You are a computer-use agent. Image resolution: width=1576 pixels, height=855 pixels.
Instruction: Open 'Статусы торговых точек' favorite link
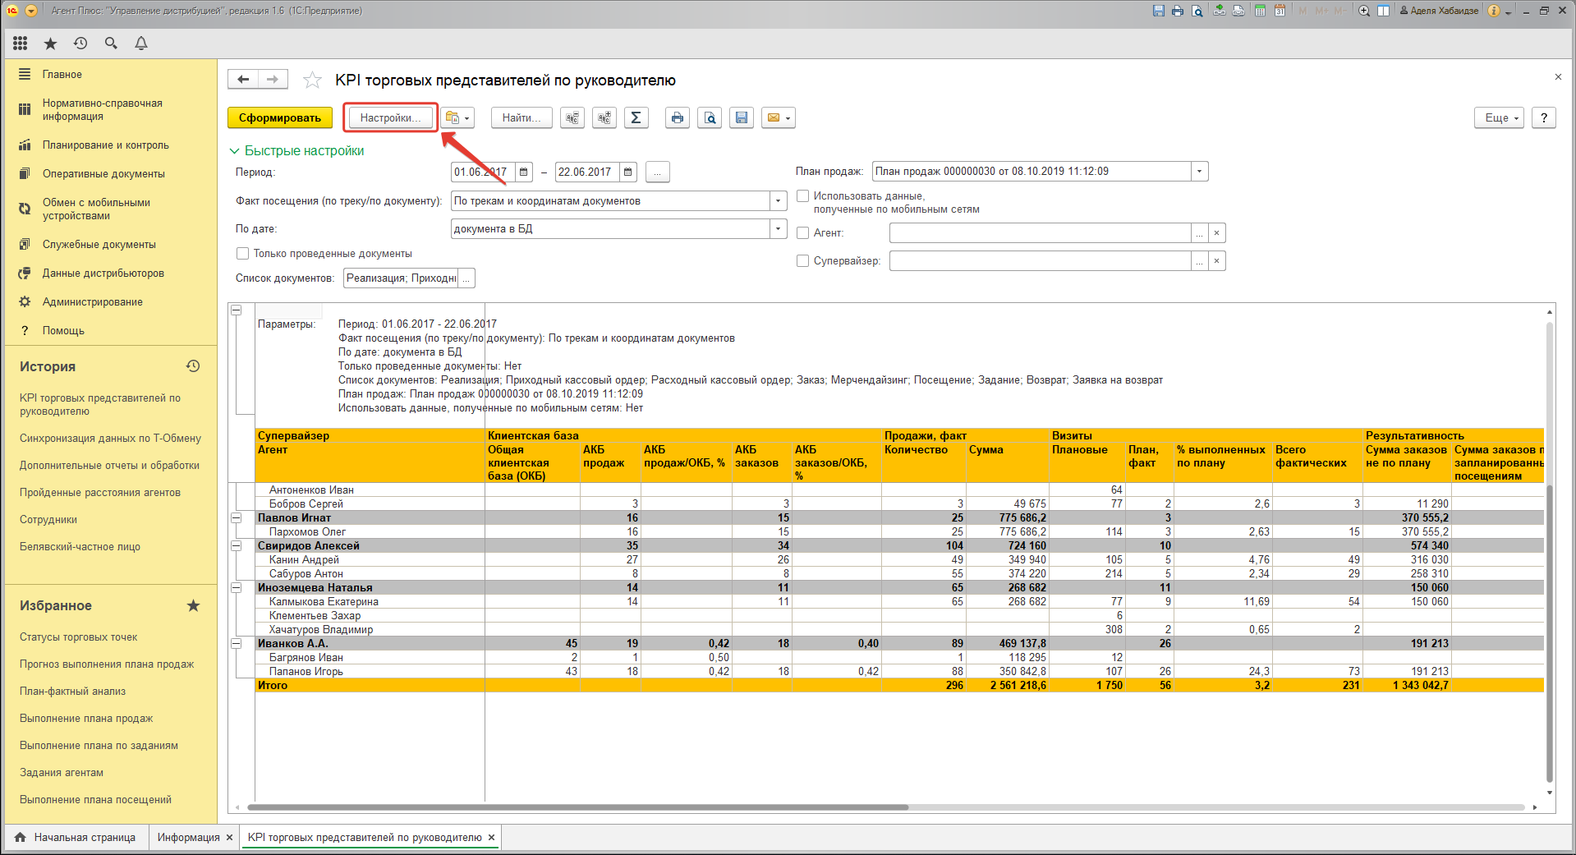[x=79, y=637]
